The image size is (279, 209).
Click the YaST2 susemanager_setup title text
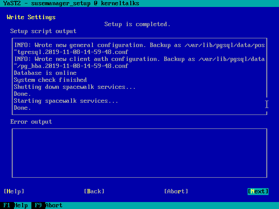[x=71, y=3]
